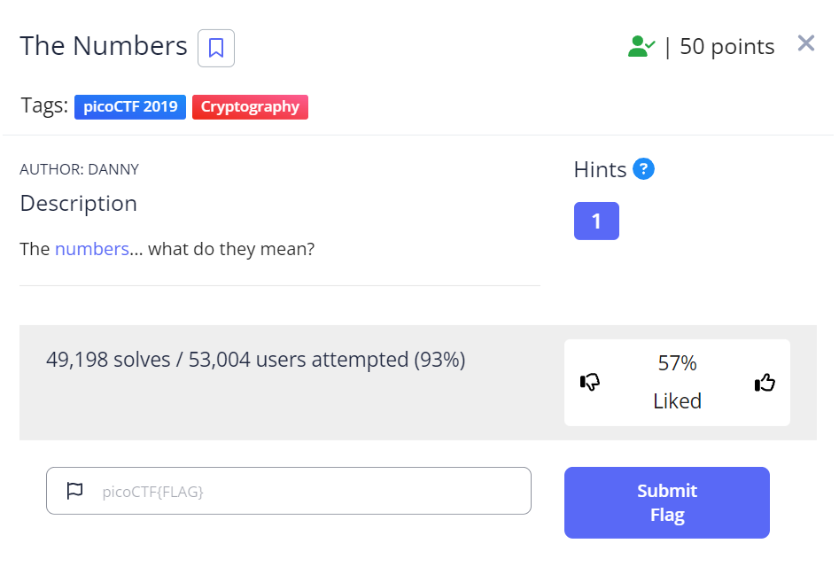
Task: Click the blue Hints help question icon
Action: point(644,168)
